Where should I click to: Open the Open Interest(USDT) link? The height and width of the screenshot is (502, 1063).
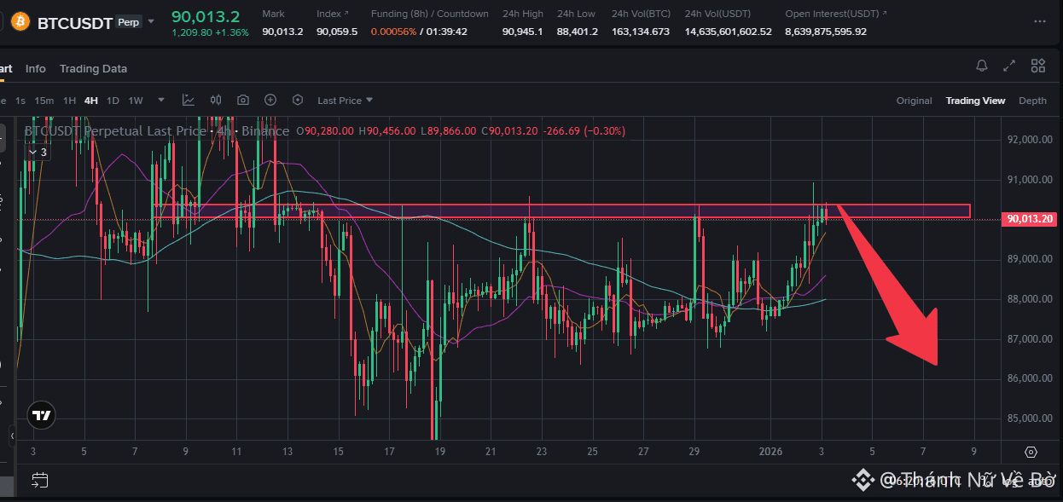836,14
